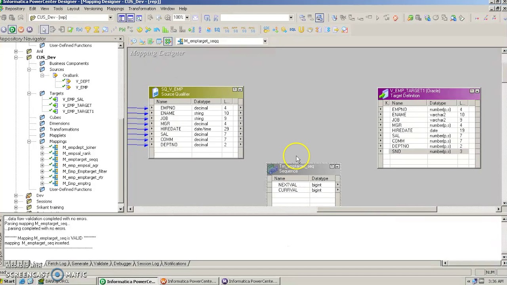
Task: Select the V_EMP_TARGET1 target in tree
Action: pos(78,111)
